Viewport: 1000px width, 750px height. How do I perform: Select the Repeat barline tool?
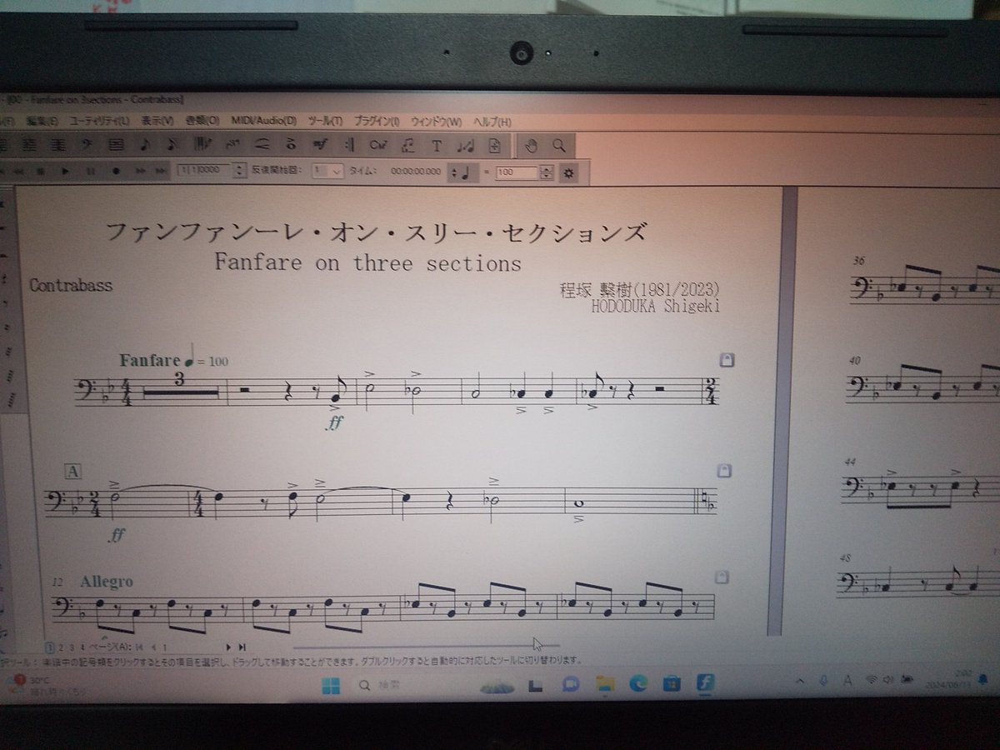click(347, 146)
